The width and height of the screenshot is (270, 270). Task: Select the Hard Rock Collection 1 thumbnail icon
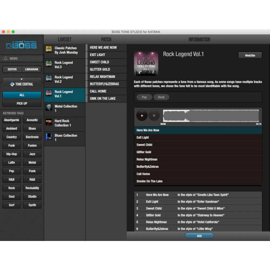point(49,122)
